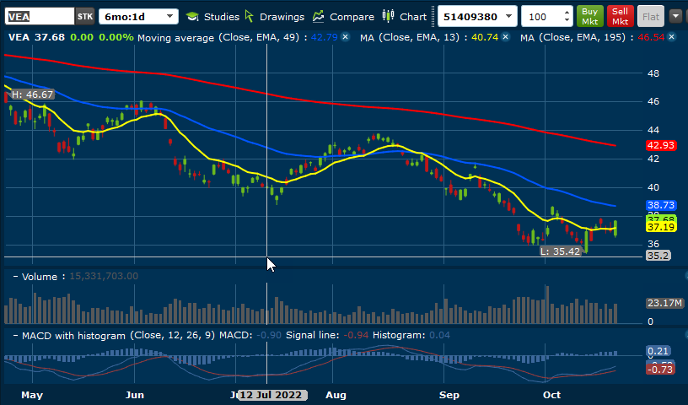Increase order quantity with up arrow
The height and width of the screenshot is (405, 688).
567,13
